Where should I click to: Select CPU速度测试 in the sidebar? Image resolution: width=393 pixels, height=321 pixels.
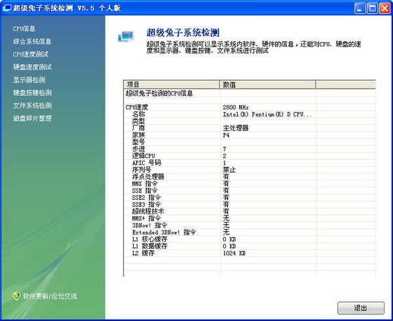pos(31,54)
